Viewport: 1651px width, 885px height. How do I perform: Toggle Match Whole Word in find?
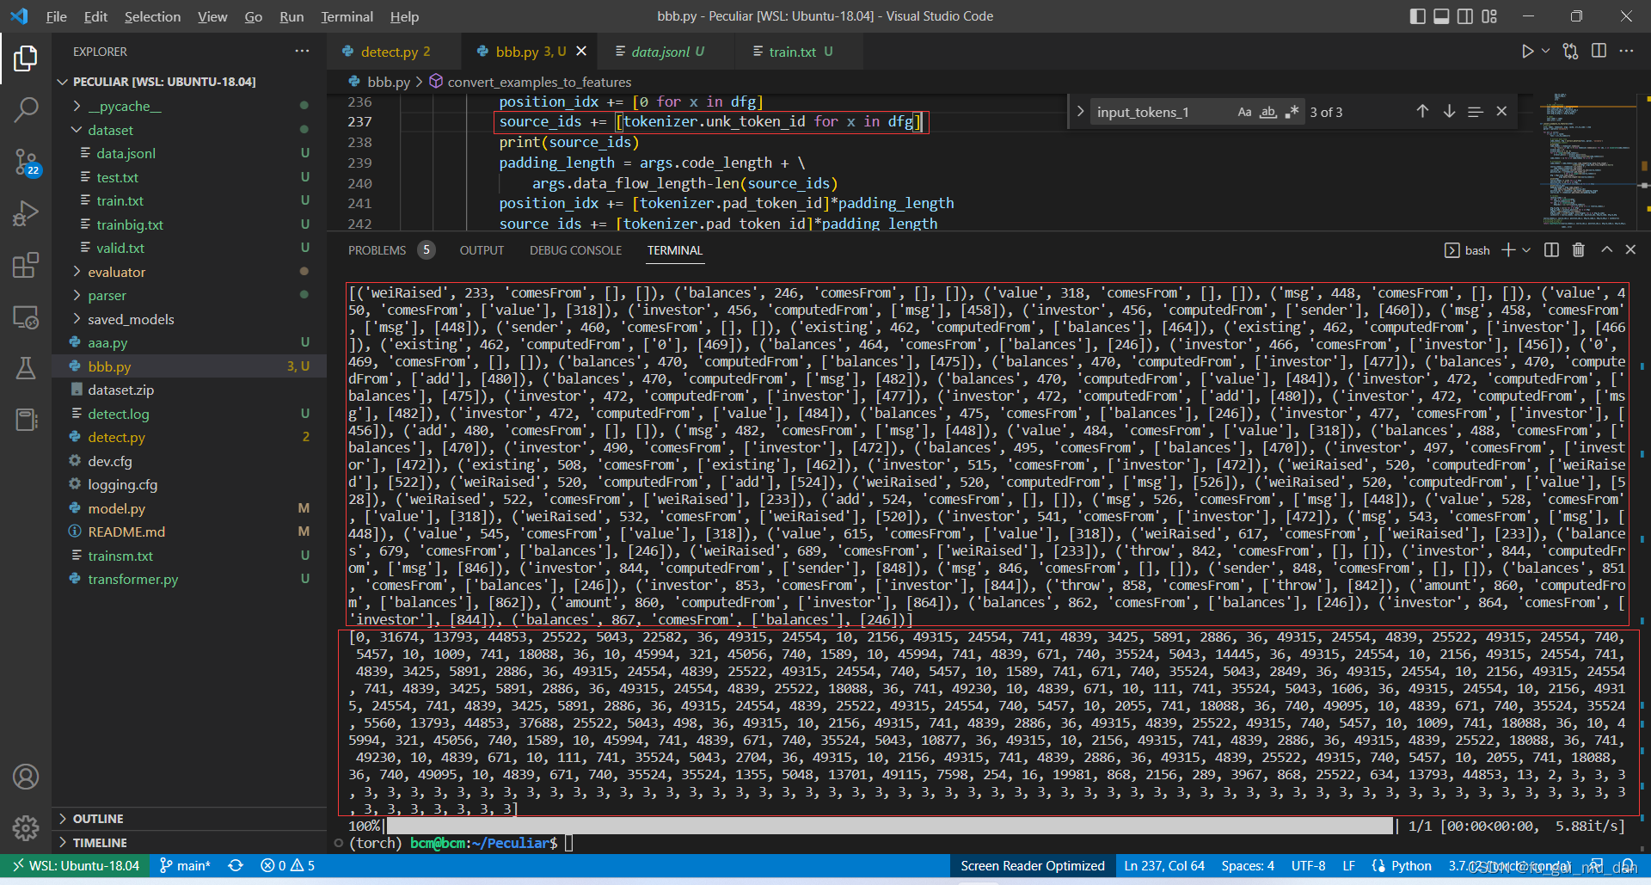(x=1268, y=112)
